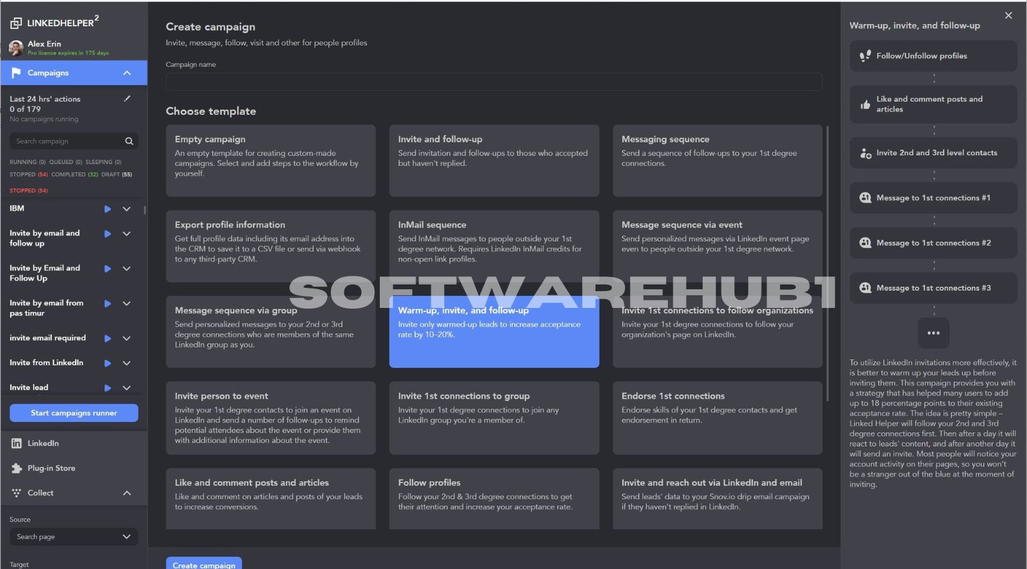Open the Source 'Search page' dropdown
This screenshot has height=569, width=1027.
click(74, 536)
